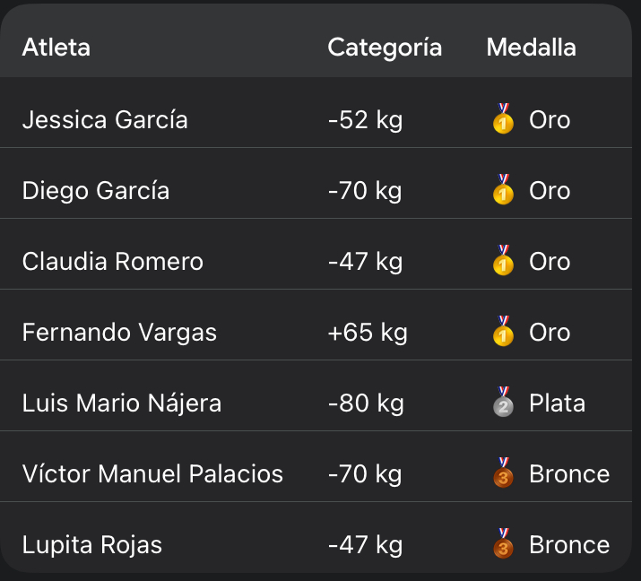Click the athlete Luis Mario Nájera
641x581 pixels.
coord(122,403)
